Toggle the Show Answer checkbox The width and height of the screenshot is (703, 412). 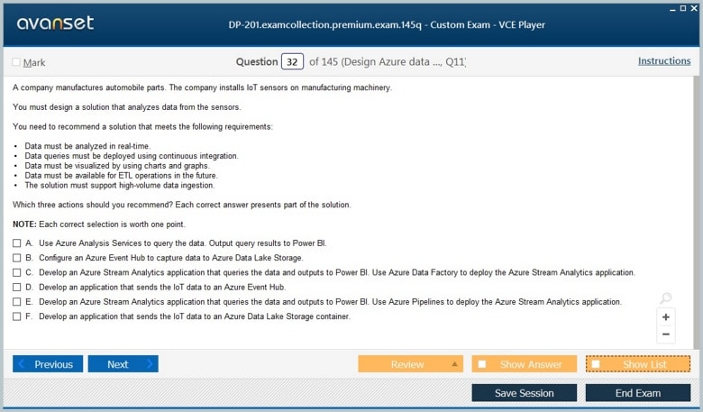point(482,364)
